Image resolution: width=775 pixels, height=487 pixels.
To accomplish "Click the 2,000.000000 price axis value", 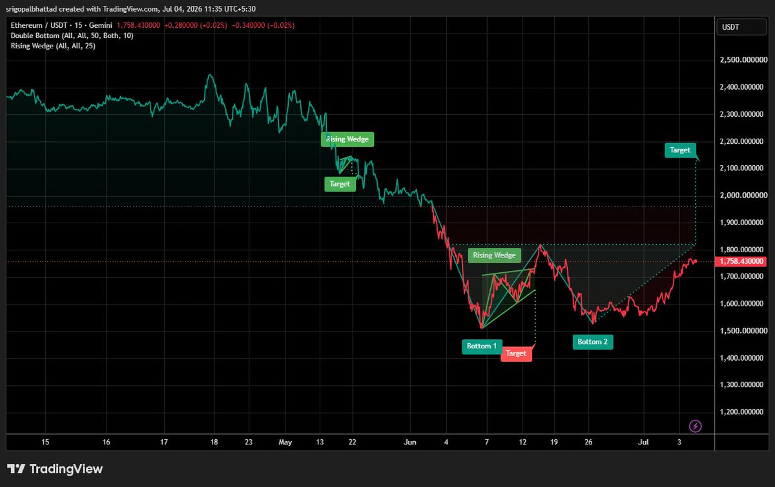I will click(x=743, y=195).
